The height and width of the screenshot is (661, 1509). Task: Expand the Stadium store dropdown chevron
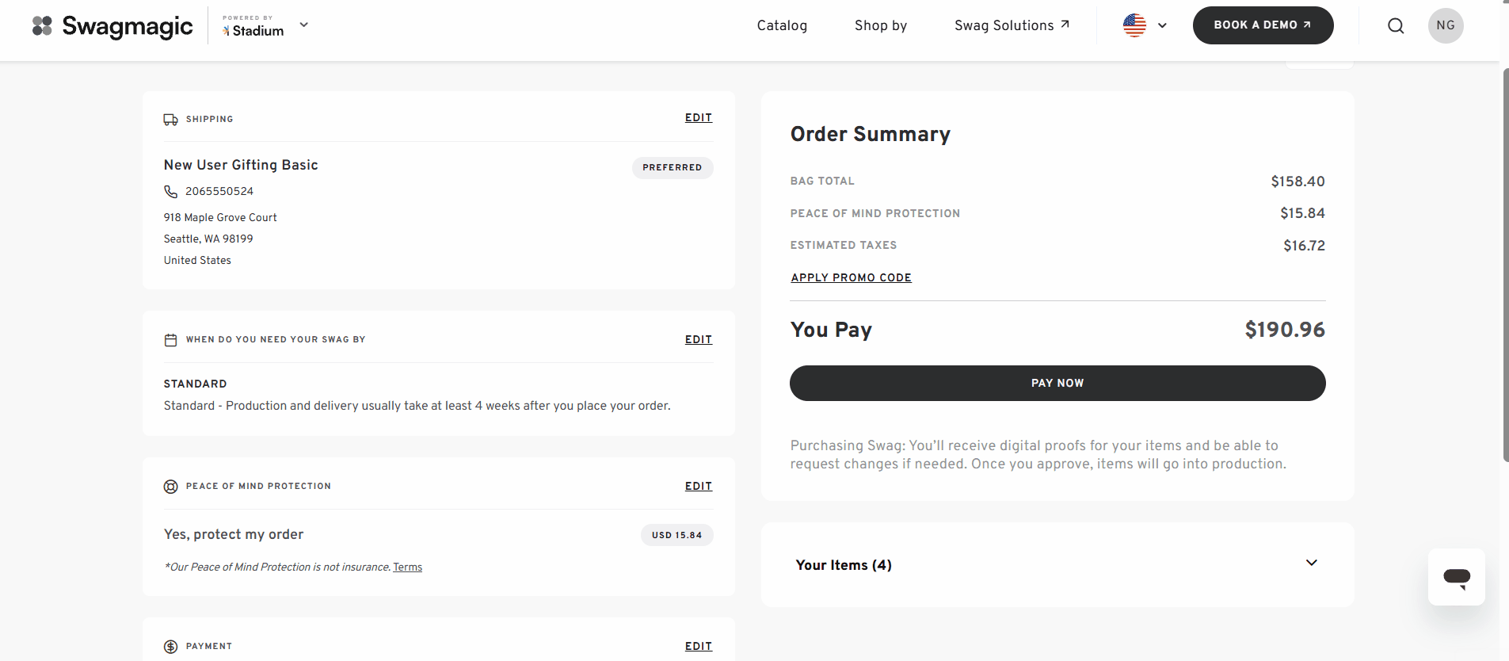point(303,25)
